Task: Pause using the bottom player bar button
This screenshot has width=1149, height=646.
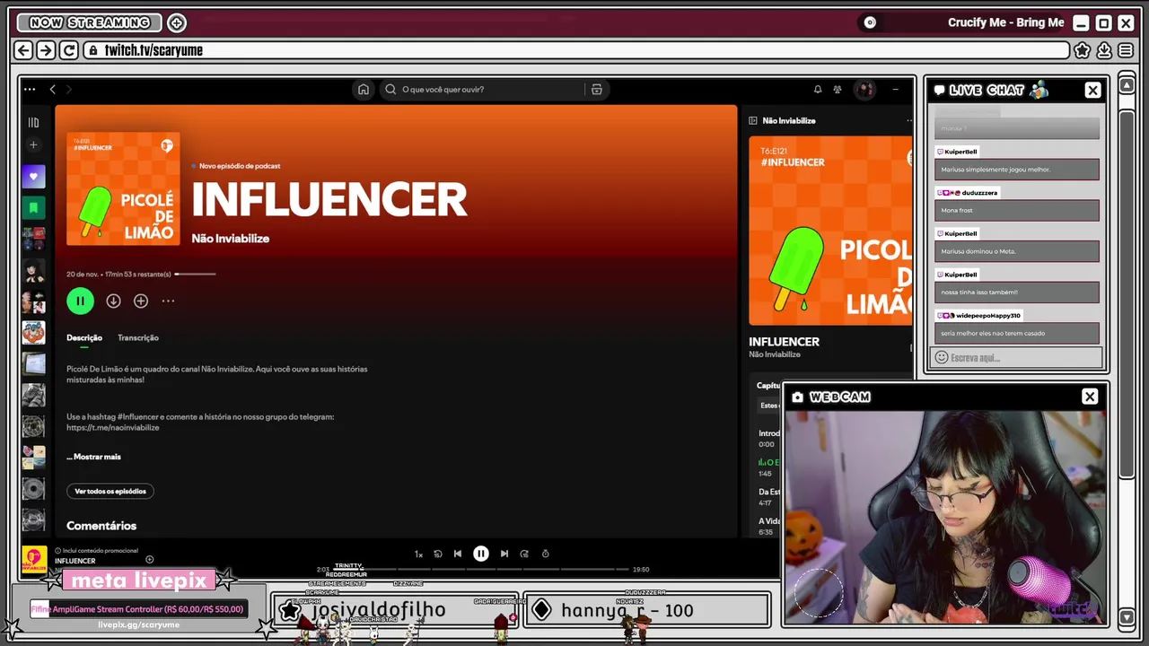Action: click(481, 554)
